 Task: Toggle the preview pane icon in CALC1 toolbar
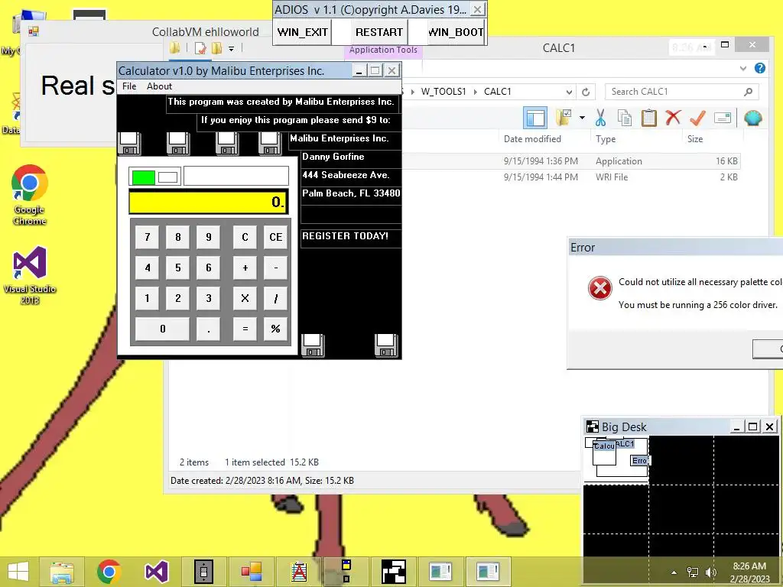coord(534,118)
